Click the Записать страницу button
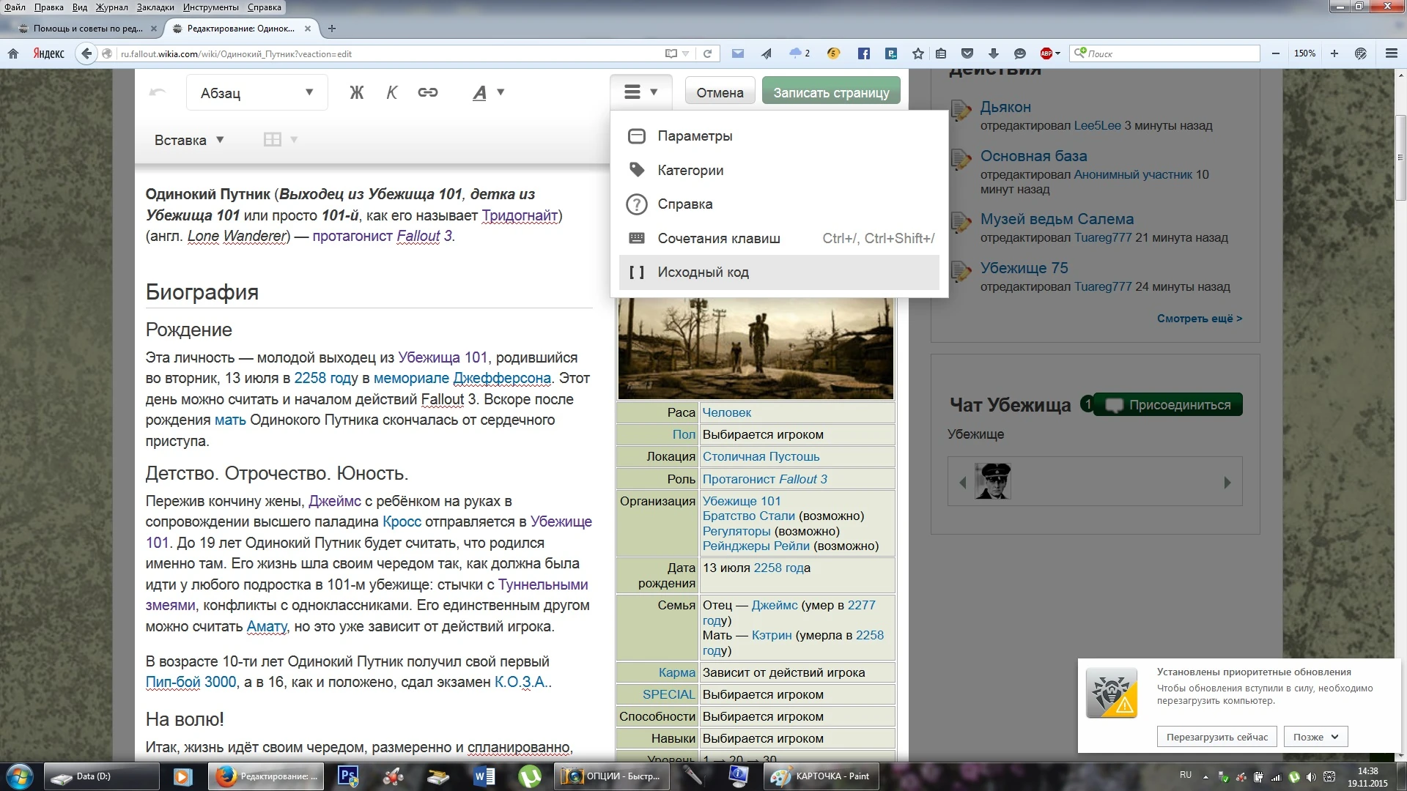The width and height of the screenshot is (1407, 791). [830, 93]
